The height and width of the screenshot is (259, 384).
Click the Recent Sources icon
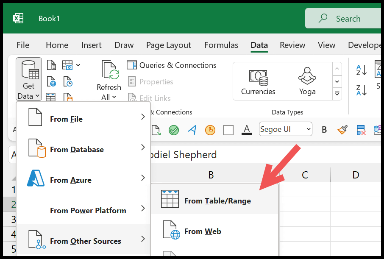[x=68, y=81]
